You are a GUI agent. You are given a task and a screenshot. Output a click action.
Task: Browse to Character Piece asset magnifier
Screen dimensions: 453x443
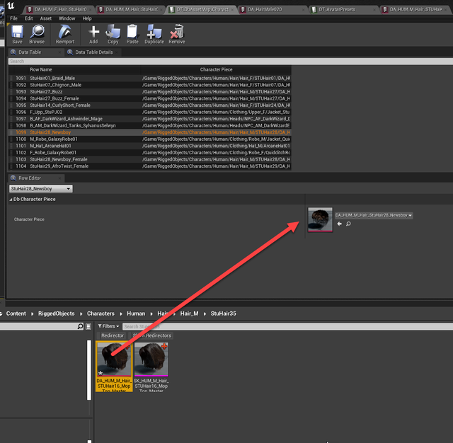(x=348, y=224)
